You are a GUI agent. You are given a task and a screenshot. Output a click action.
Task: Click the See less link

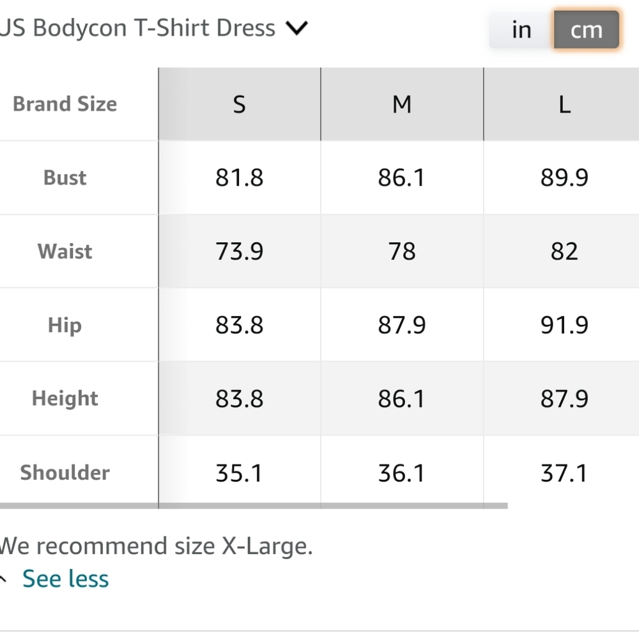click(x=65, y=579)
